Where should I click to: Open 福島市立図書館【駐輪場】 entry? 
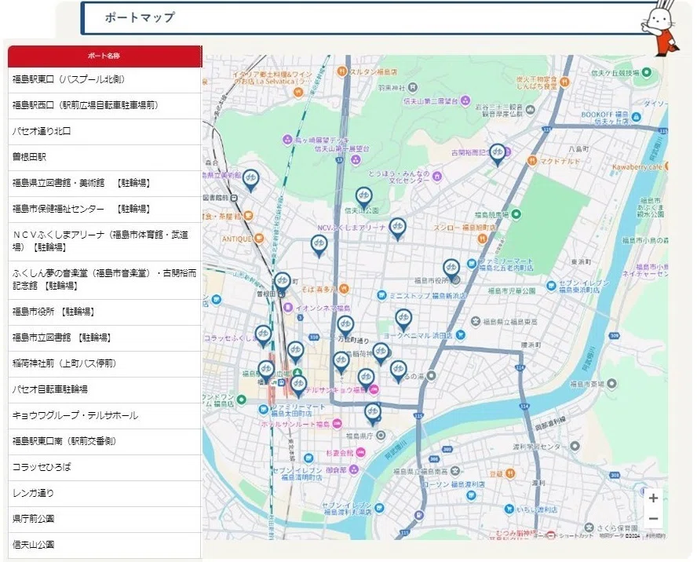coord(104,338)
